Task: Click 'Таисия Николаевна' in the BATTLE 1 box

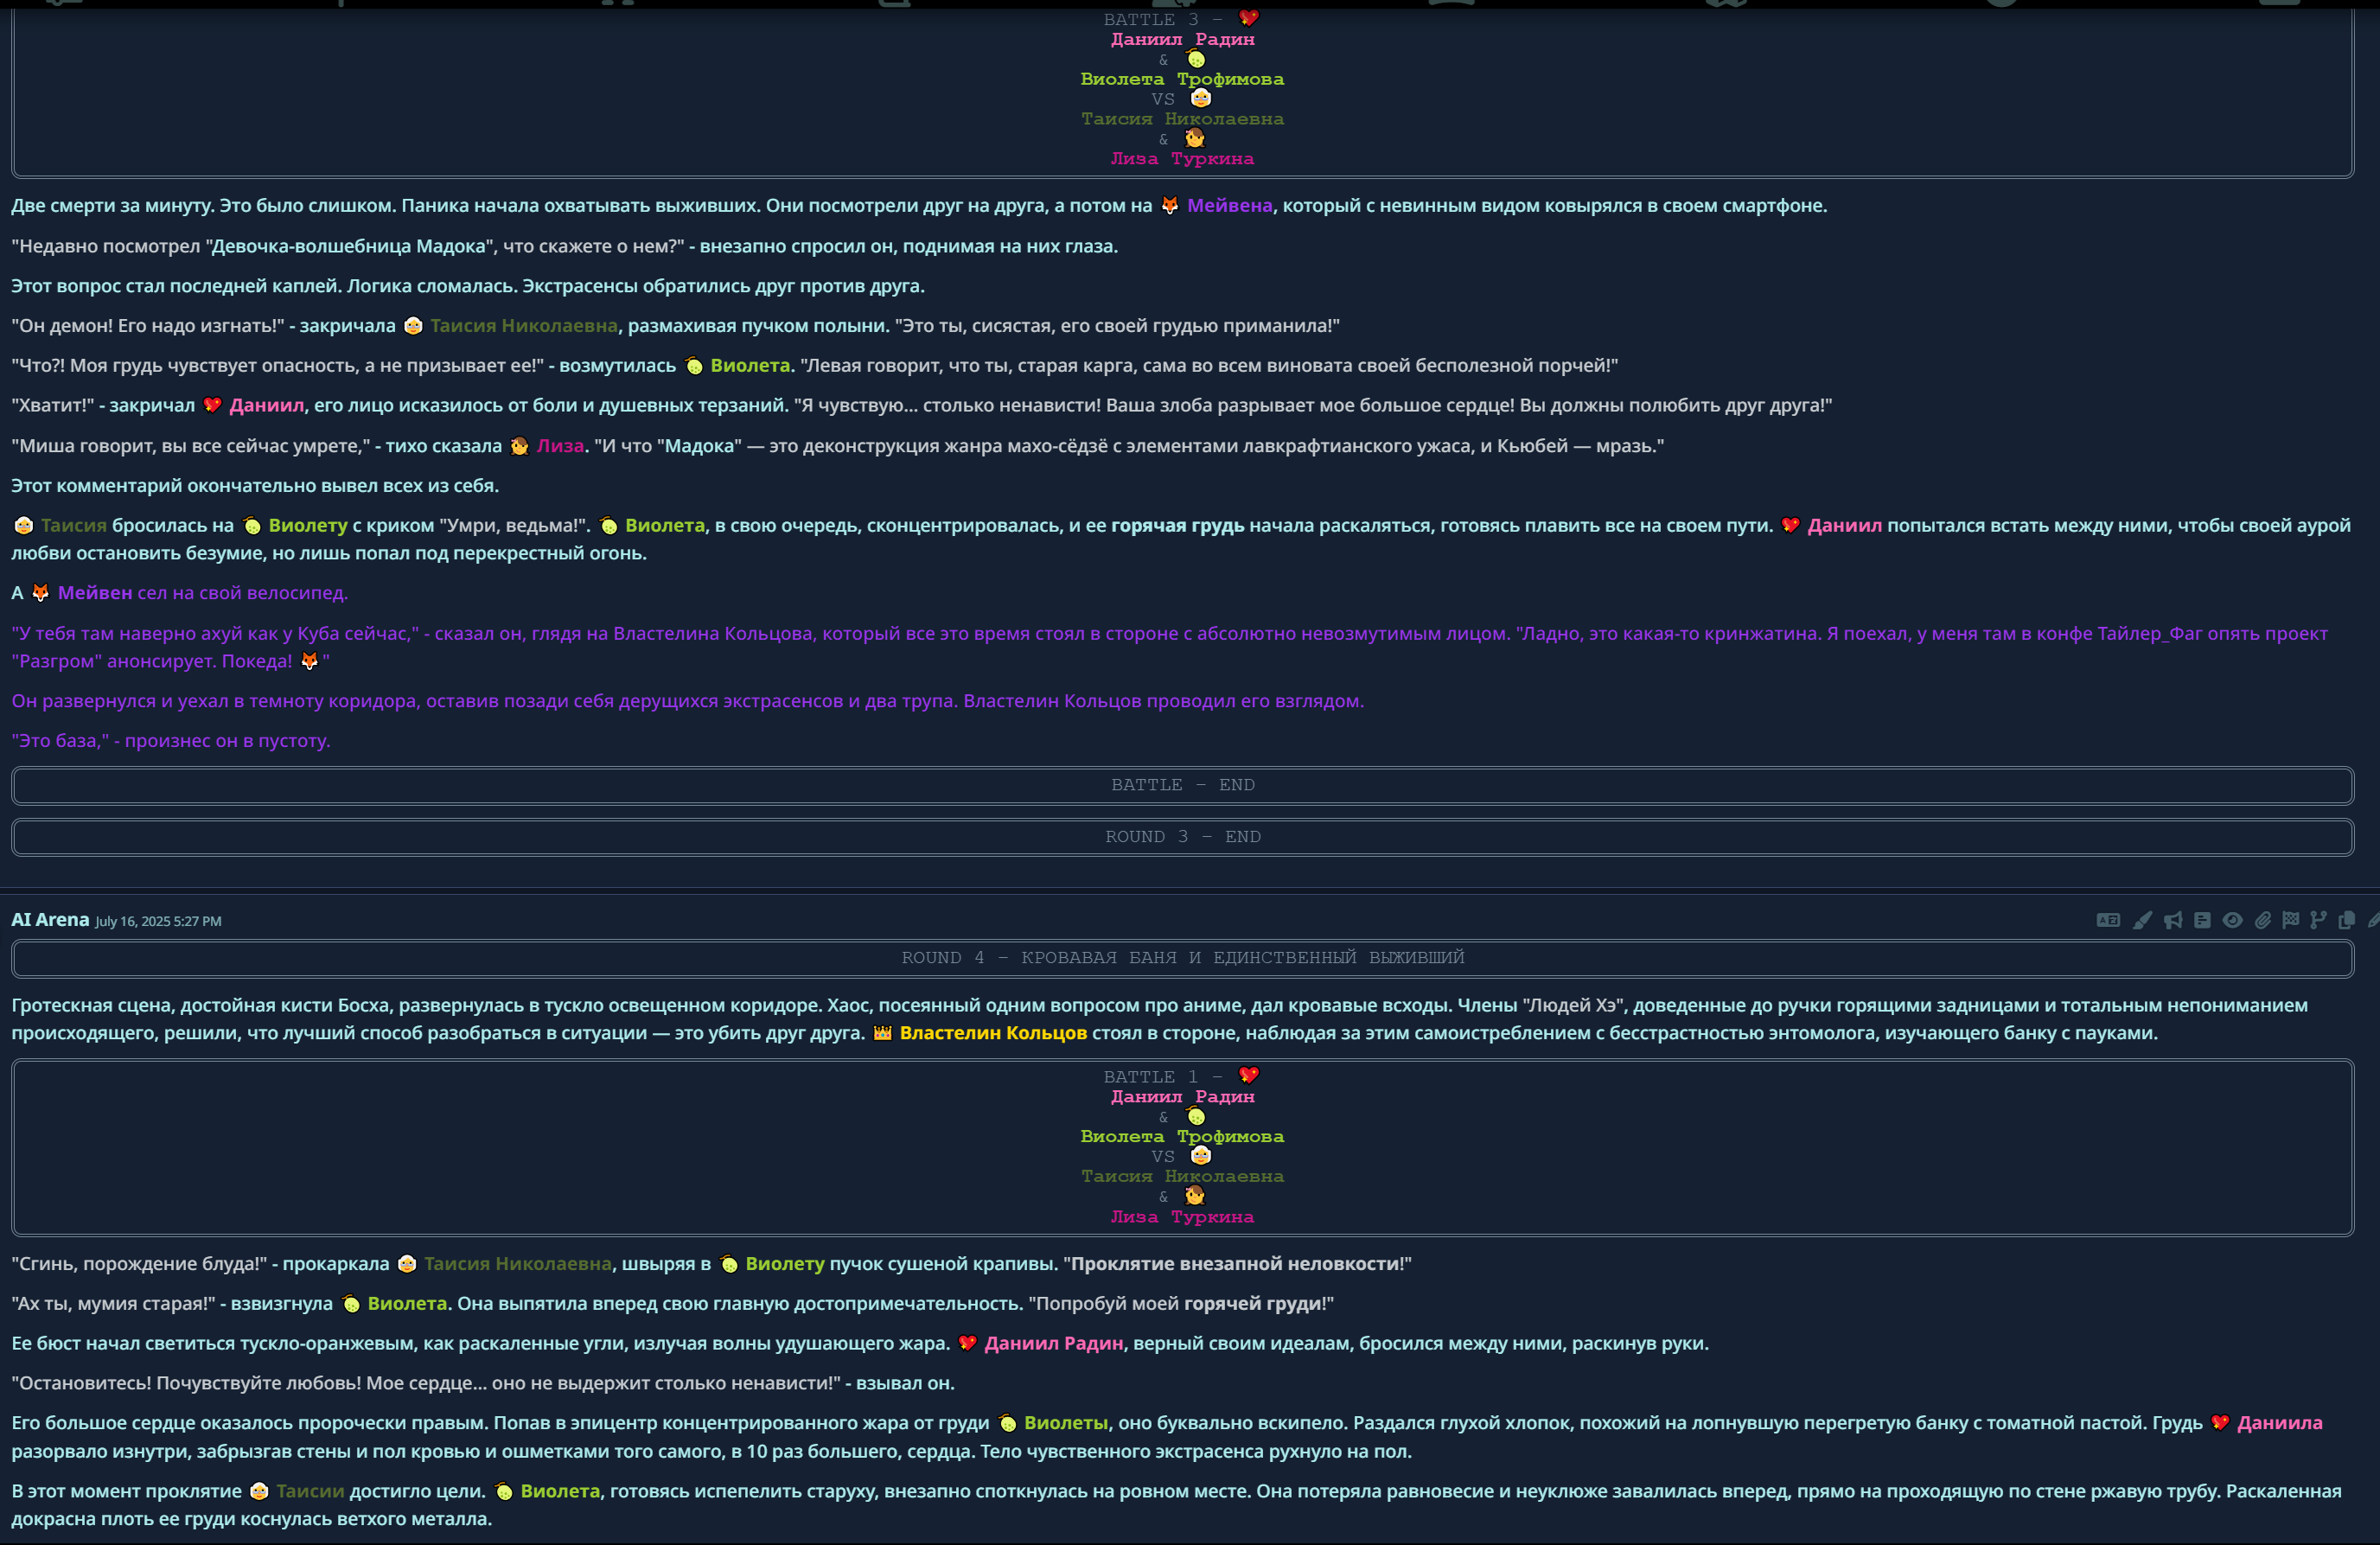Action: (x=1183, y=1176)
